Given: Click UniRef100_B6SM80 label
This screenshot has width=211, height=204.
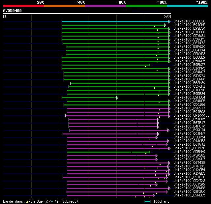Looking at the screenshot, I should (x=189, y=83).
